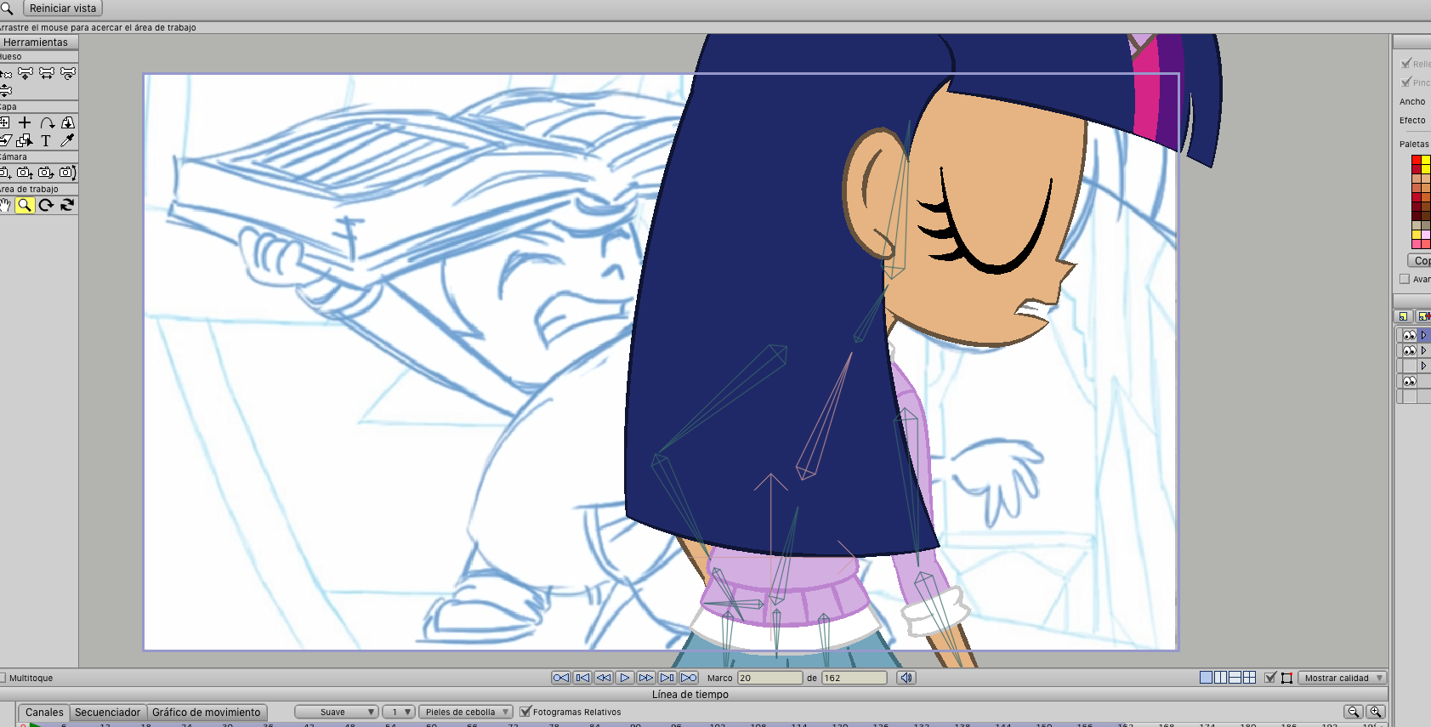This screenshot has height=727, width=1431.
Task: Pick the yellow palette swatch
Action: 1426,160
